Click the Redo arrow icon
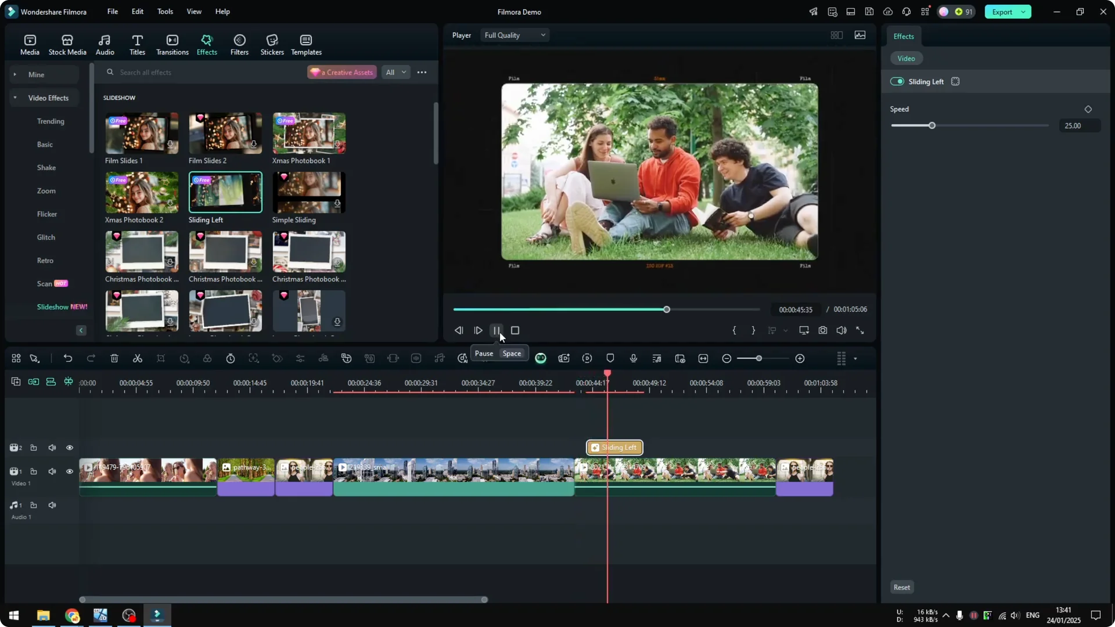The image size is (1115, 627). [x=91, y=359]
